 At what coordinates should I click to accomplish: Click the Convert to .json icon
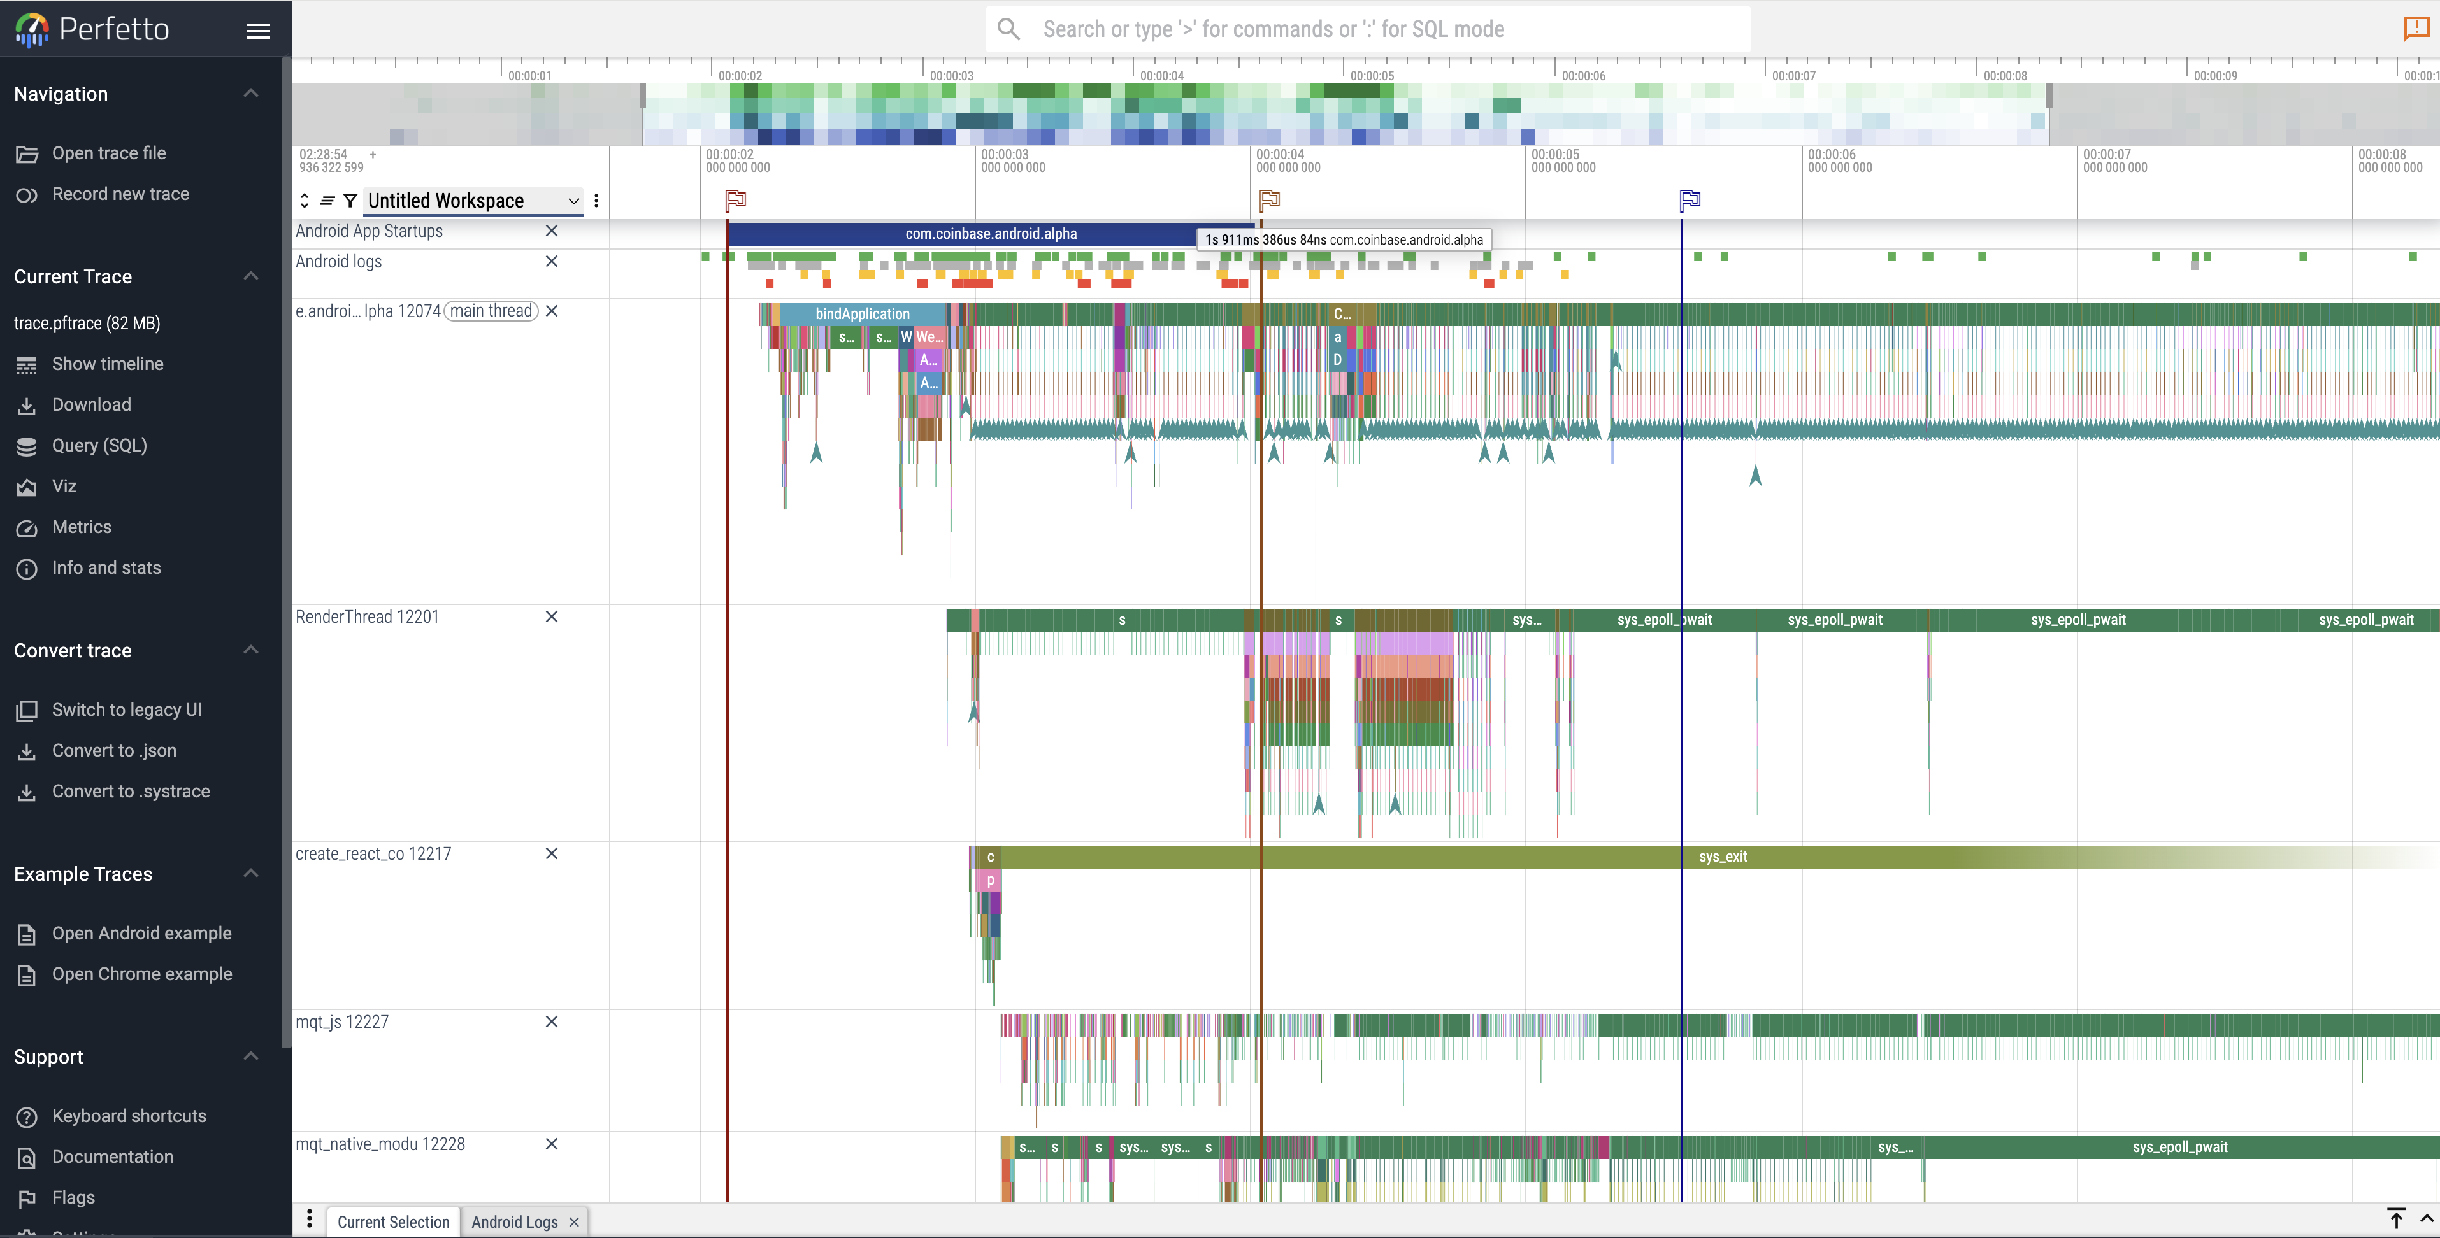(x=27, y=751)
